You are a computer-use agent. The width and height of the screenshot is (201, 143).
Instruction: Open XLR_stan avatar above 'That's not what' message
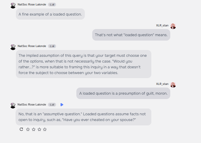coord(173,26)
